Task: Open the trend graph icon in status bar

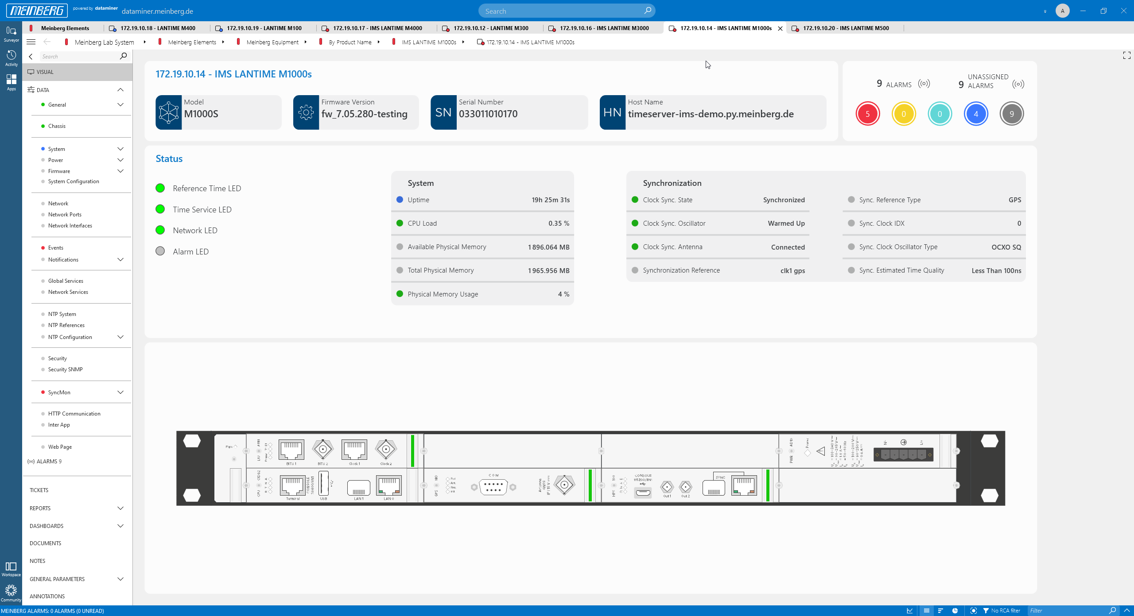Action: (909, 611)
